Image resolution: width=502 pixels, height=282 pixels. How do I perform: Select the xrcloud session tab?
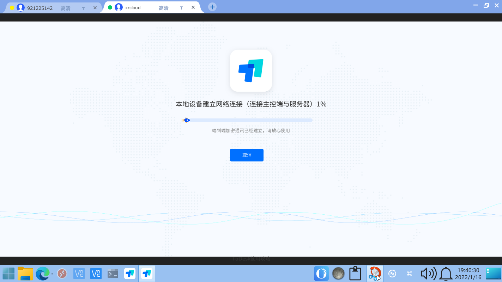133,8
